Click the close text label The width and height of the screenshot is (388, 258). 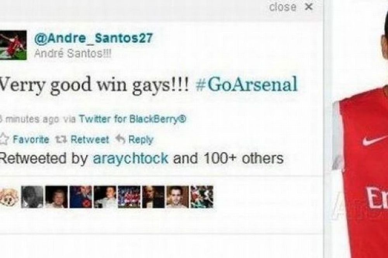click(x=283, y=7)
